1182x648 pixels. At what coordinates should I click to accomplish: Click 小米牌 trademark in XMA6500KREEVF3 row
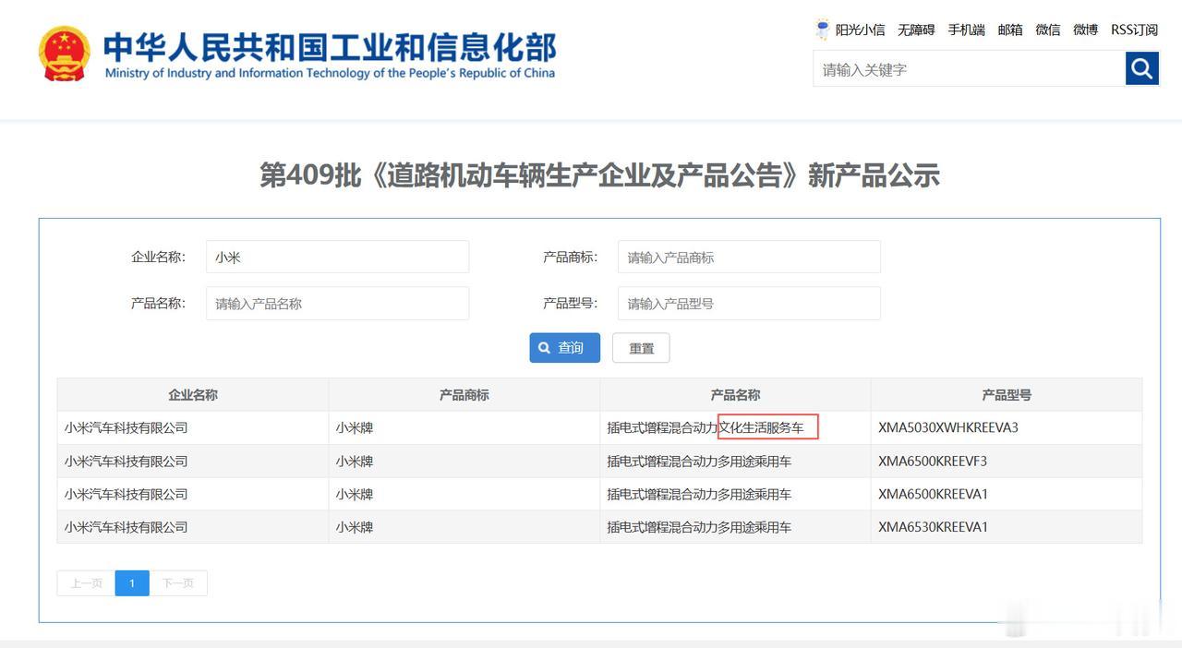point(355,461)
